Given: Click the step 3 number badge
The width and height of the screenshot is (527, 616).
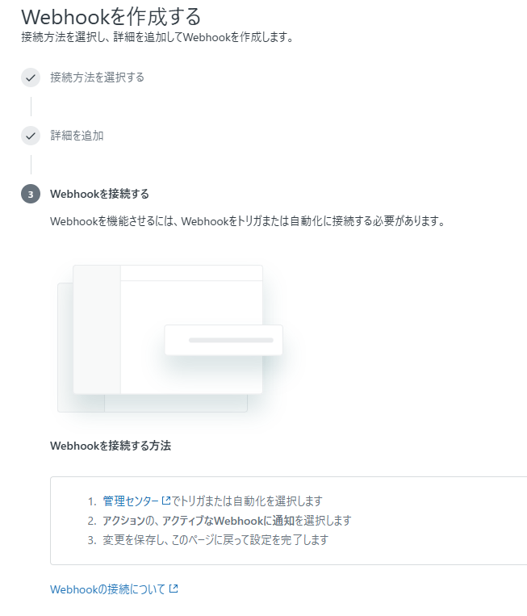Looking at the screenshot, I should (31, 194).
